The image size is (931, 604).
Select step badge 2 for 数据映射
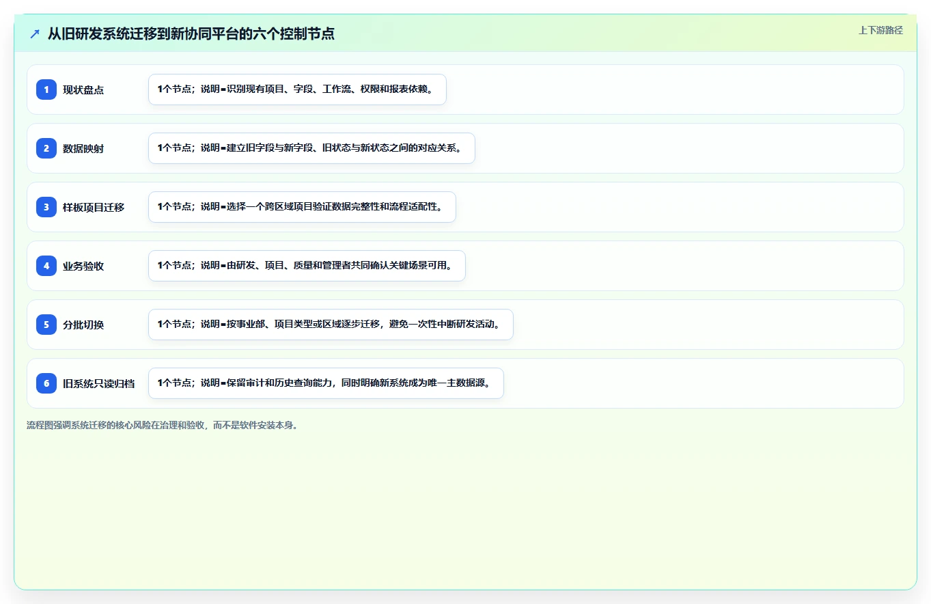(x=46, y=148)
